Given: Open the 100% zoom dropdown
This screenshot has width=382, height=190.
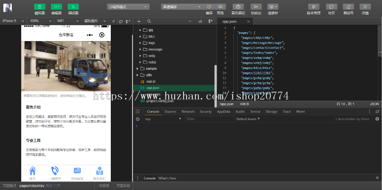Looking at the screenshot, I should tap(40, 21).
